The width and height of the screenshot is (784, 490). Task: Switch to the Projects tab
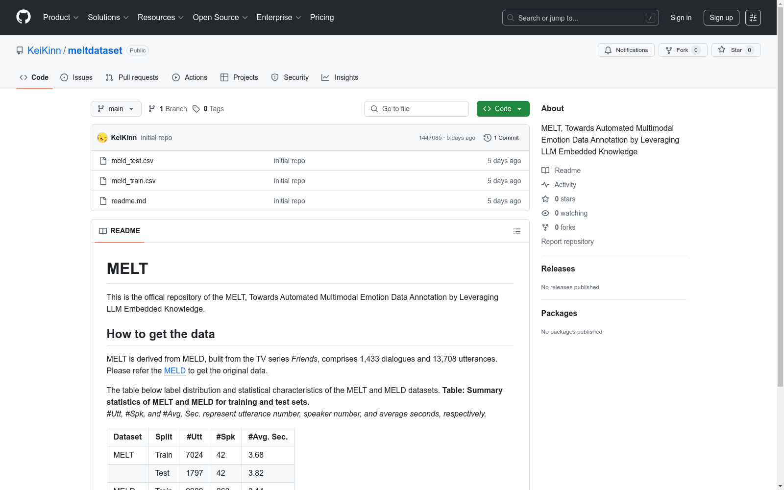[x=239, y=77]
